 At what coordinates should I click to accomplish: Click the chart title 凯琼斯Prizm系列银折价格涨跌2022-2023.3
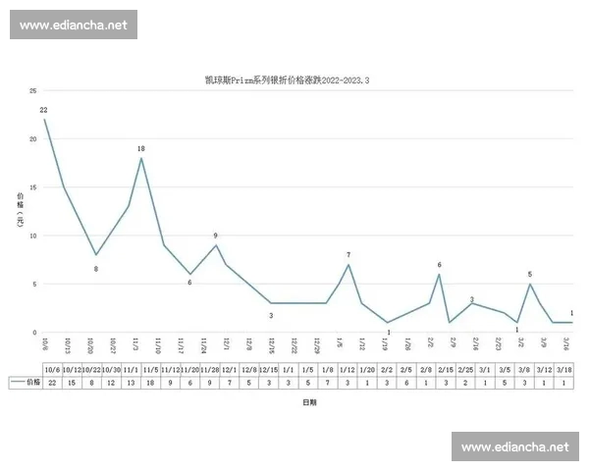coord(287,80)
